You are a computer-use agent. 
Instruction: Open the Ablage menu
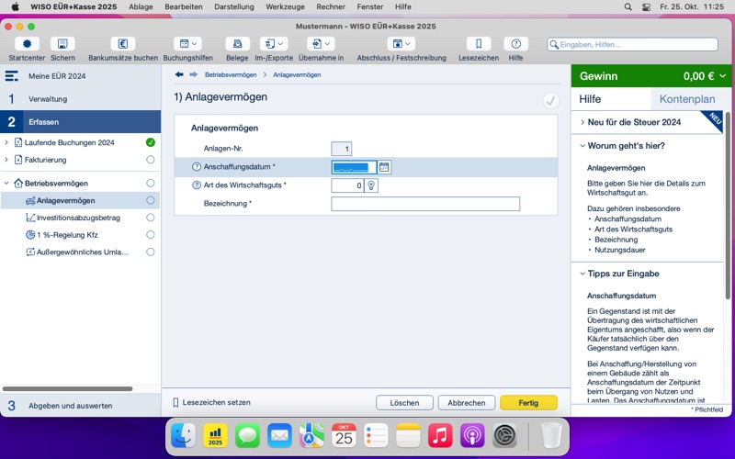[x=141, y=7]
